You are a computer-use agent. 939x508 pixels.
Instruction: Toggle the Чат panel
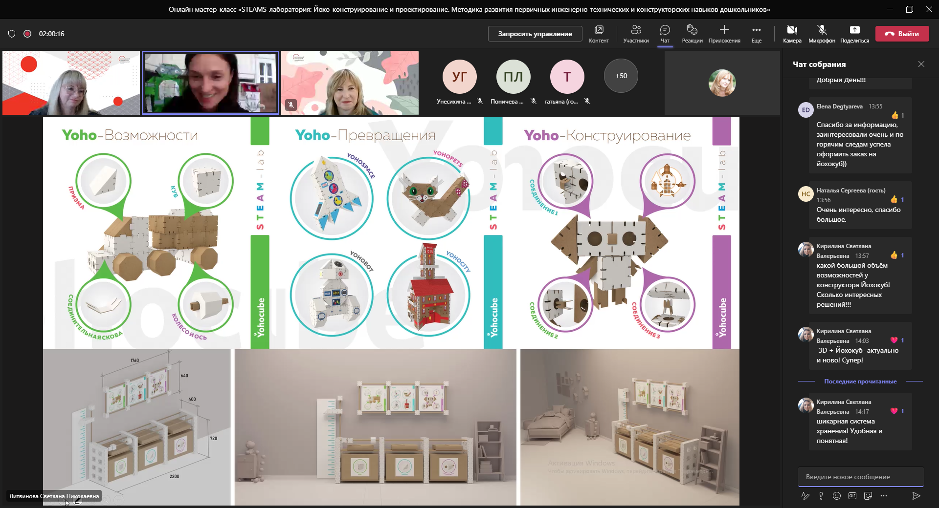pyautogui.click(x=665, y=34)
